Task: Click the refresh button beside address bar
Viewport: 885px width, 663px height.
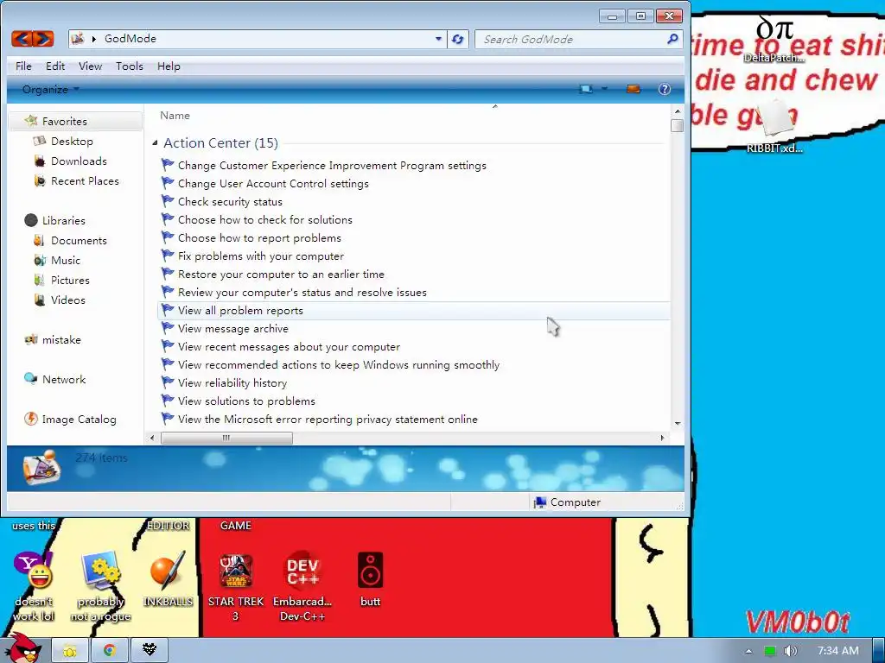Action: click(x=458, y=39)
